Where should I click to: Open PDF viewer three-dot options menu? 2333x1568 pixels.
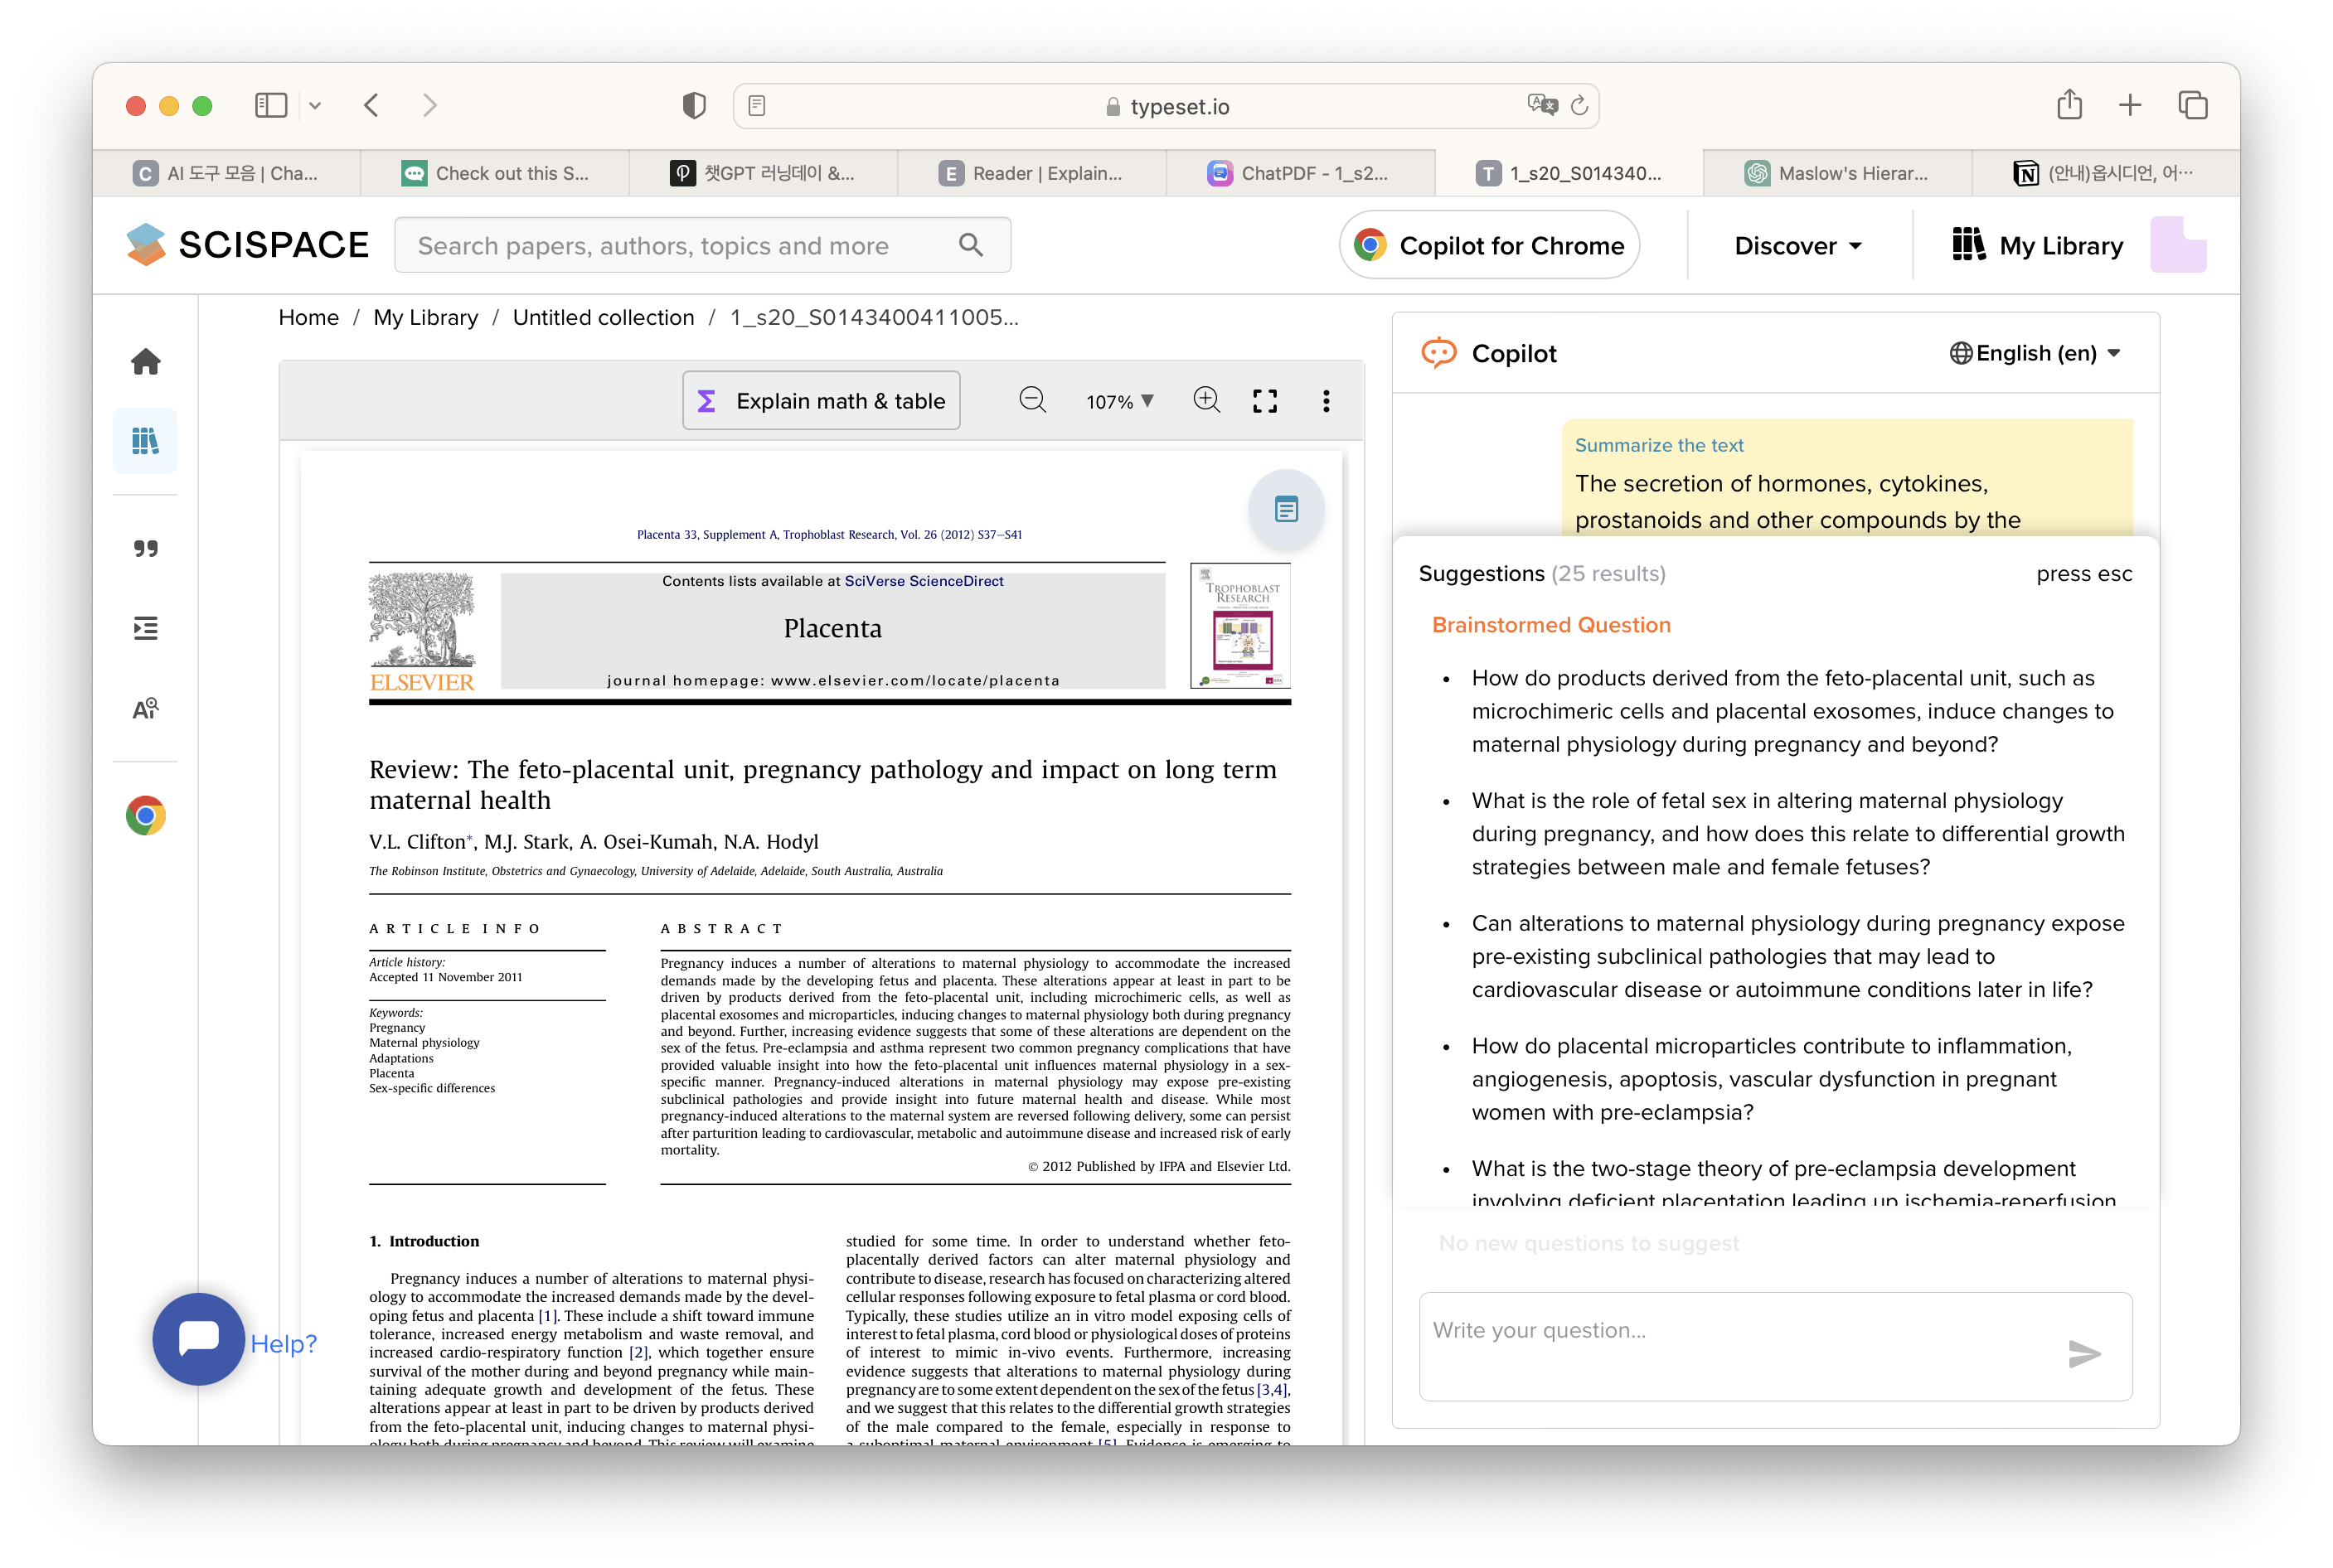[x=1326, y=401]
